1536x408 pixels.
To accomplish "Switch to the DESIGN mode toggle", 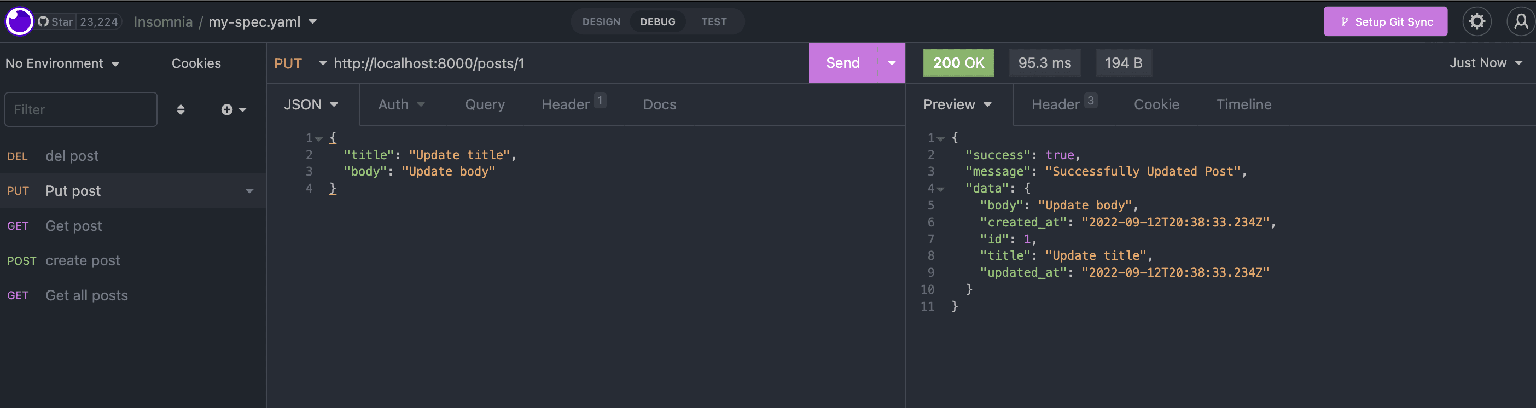I will coord(601,21).
